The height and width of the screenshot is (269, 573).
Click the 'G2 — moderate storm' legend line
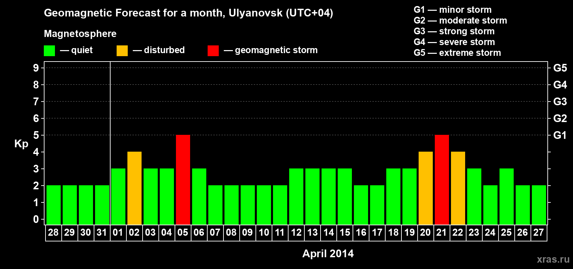coord(460,21)
